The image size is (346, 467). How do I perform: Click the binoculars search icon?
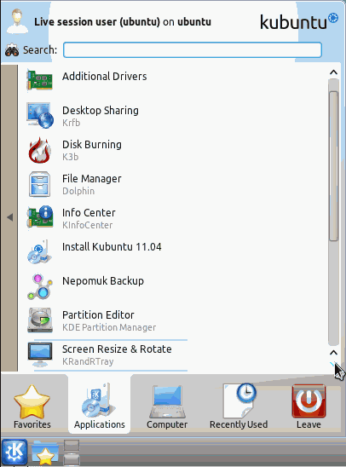click(x=12, y=50)
